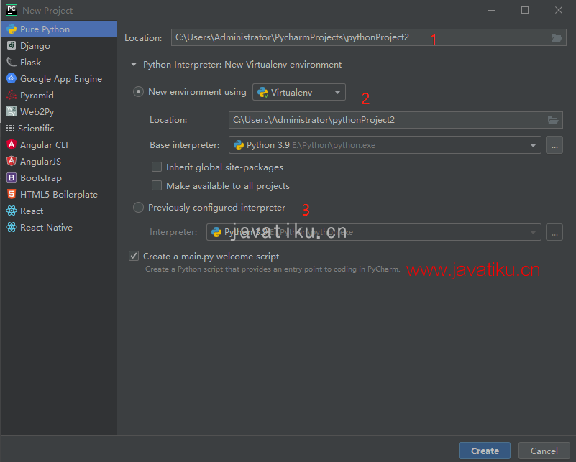Maximize the New Project dialog window

(x=525, y=10)
